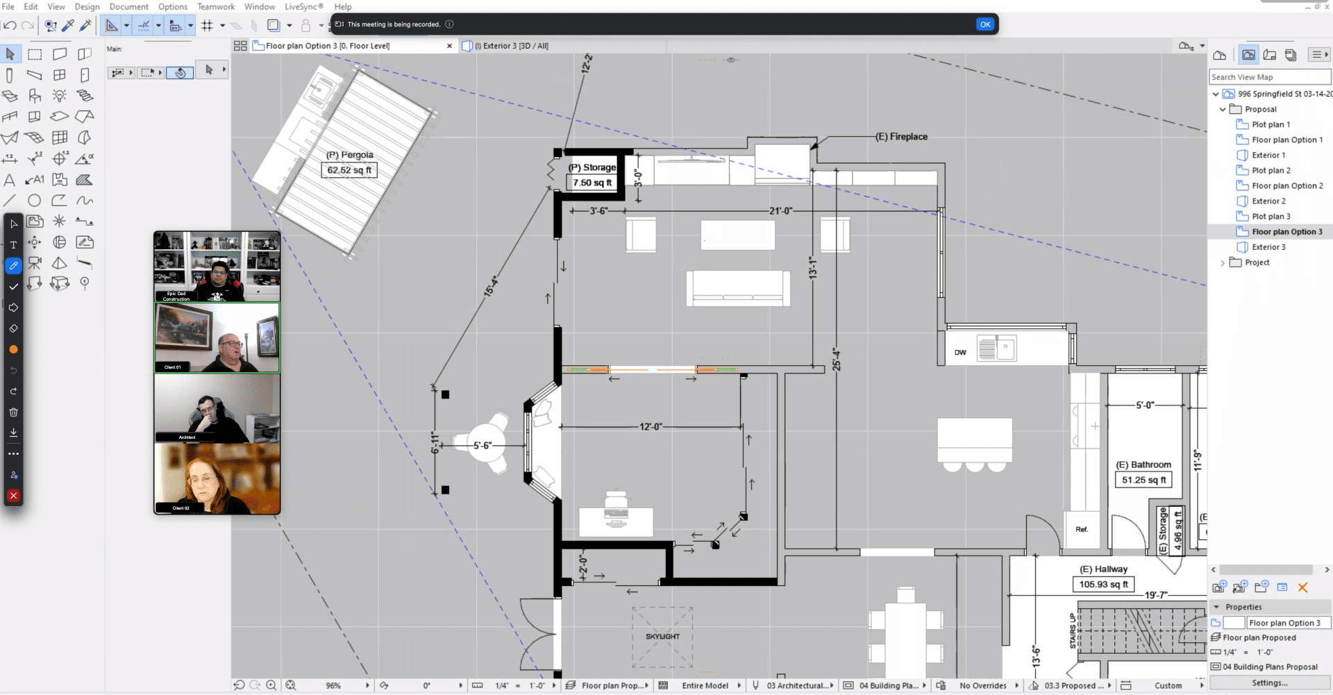
Task: Activate the Circle drawing tool
Action: pos(34,201)
